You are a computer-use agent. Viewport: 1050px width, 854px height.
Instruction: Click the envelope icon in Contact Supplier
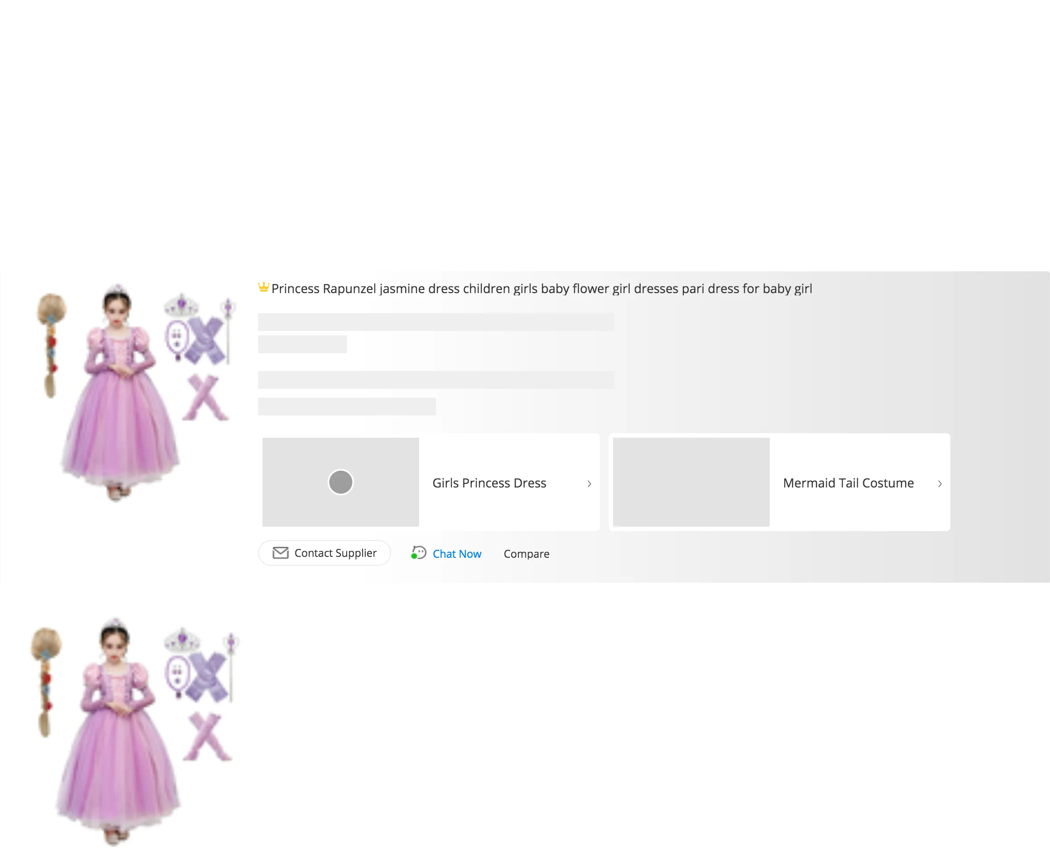280,553
